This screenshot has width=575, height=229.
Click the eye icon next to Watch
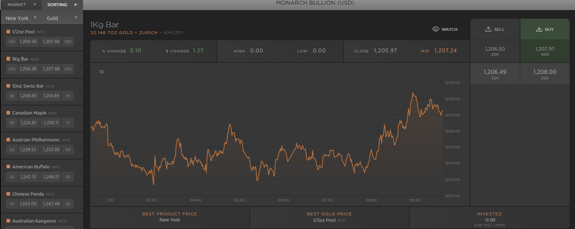click(x=436, y=29)
